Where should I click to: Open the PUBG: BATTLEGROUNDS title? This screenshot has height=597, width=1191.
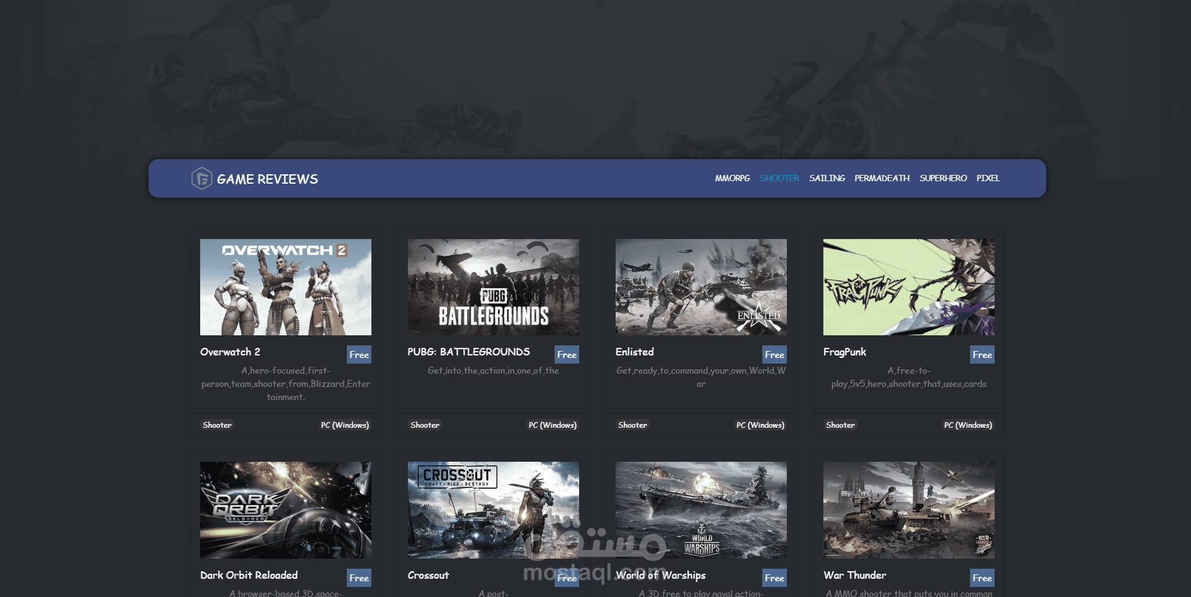click(469, 352)
